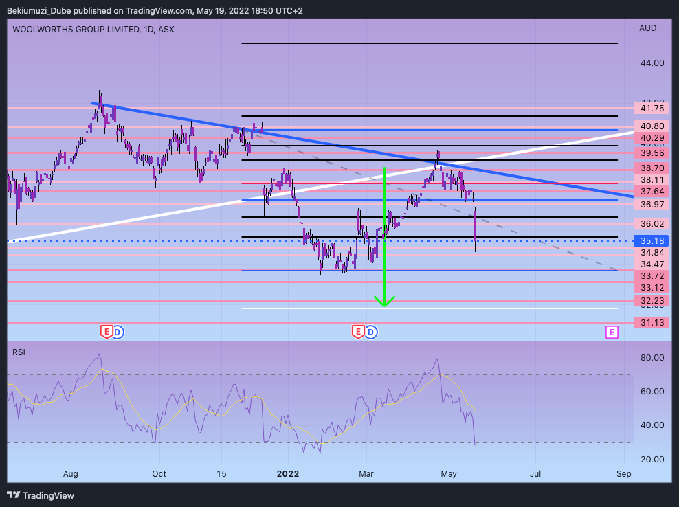This screenshot has height=507, width=679.
Task: Click the 31.13 price level label
Action: coord(652,323)
